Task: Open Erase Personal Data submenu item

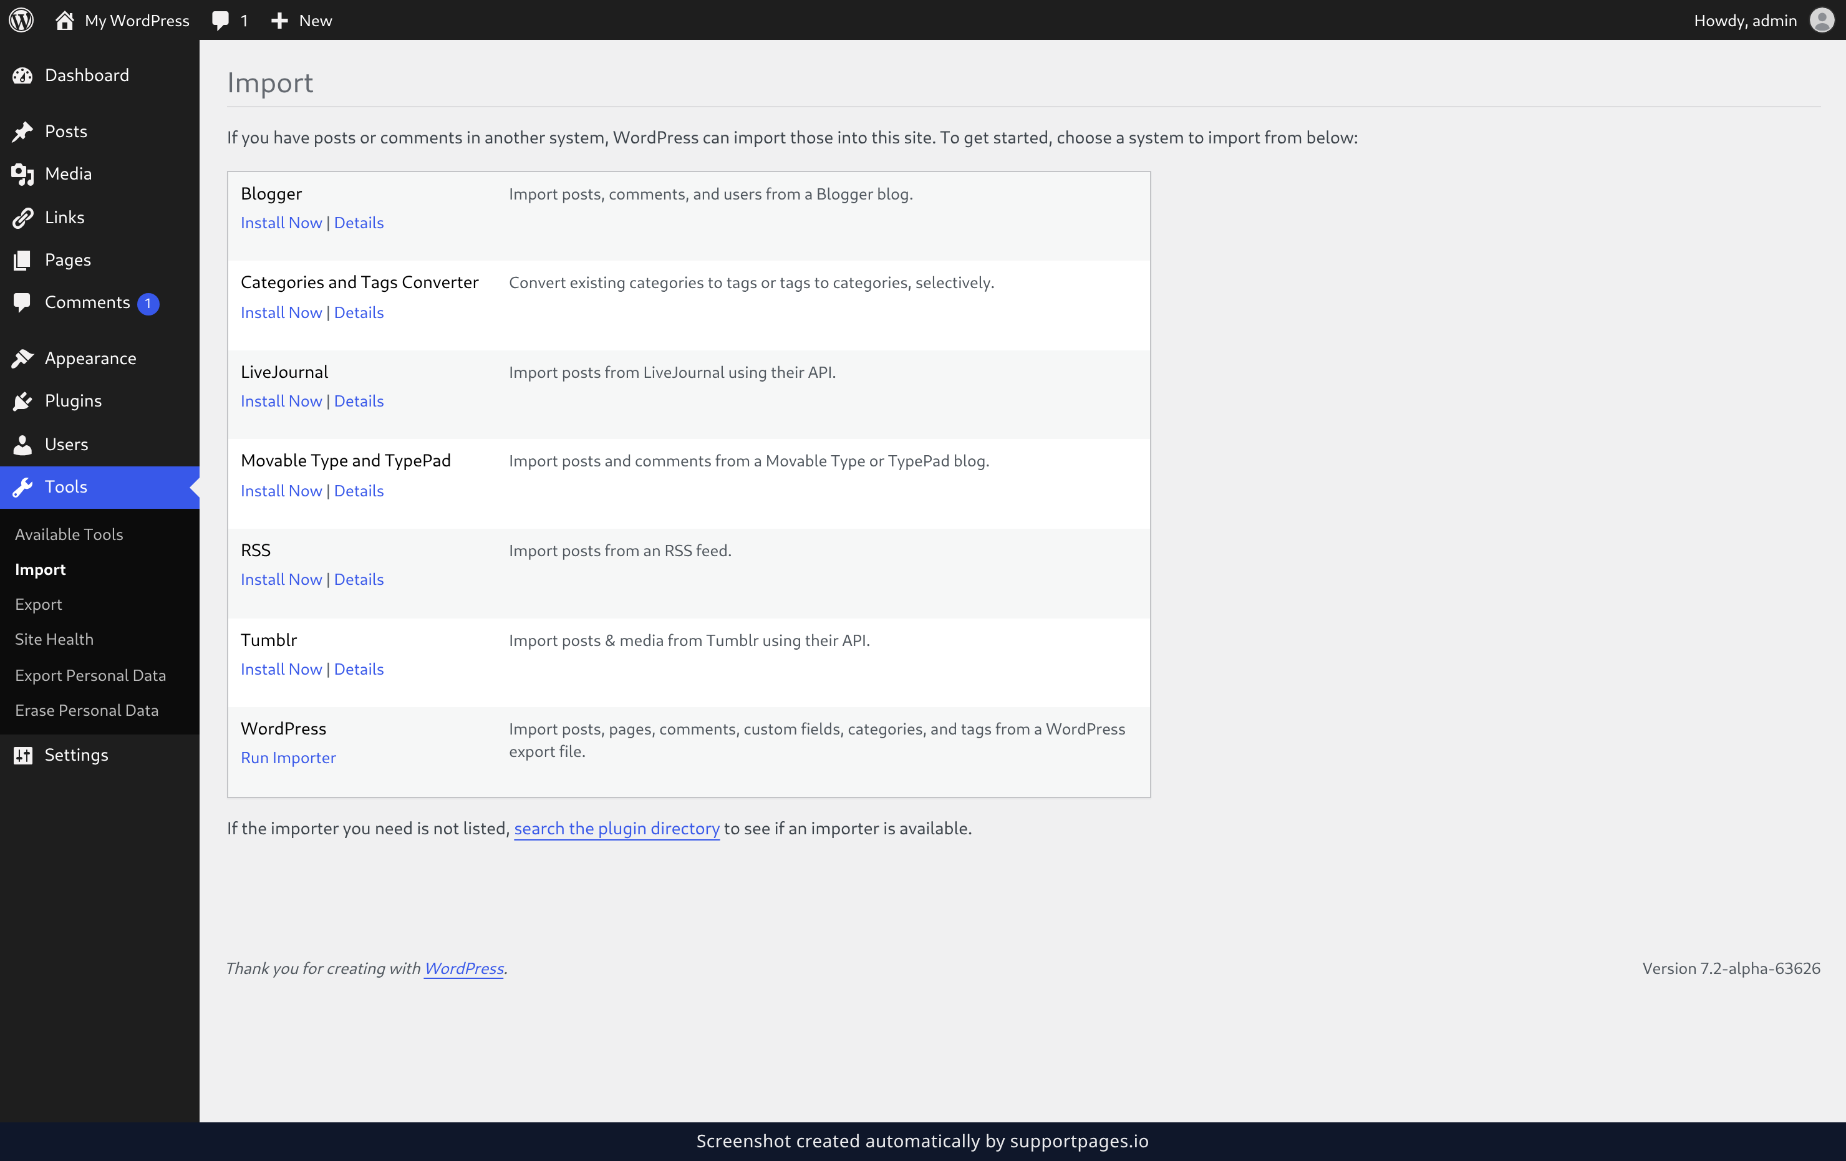Action: point(87,710)
